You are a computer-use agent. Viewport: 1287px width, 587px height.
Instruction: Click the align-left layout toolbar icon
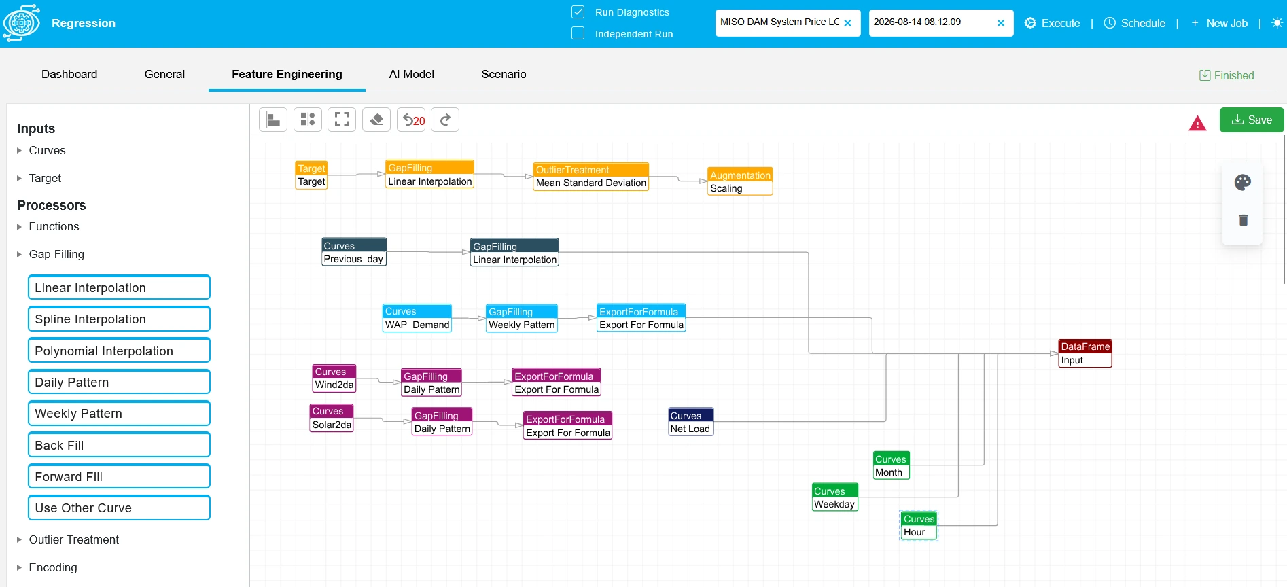coord(273,120)
